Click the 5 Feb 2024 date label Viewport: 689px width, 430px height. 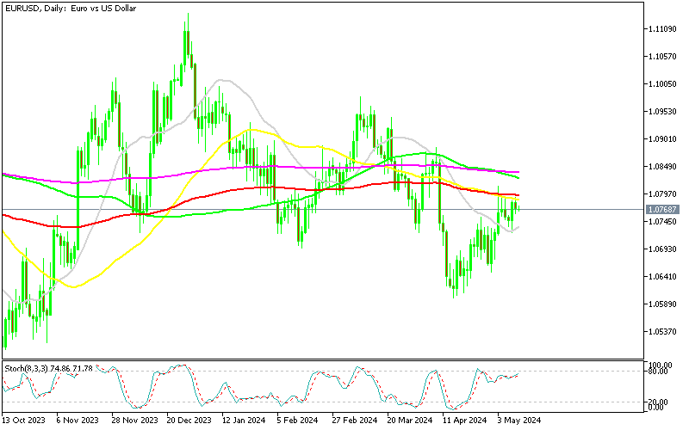[x=297, y=421]
